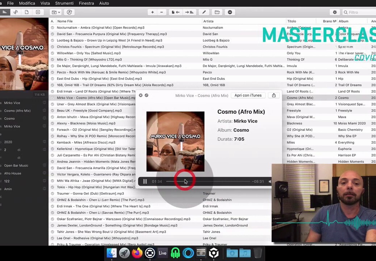Sort by the Nome File column header
Viewport: 376px width, 261px height.
pyautogui.click(x=129, y=21)
